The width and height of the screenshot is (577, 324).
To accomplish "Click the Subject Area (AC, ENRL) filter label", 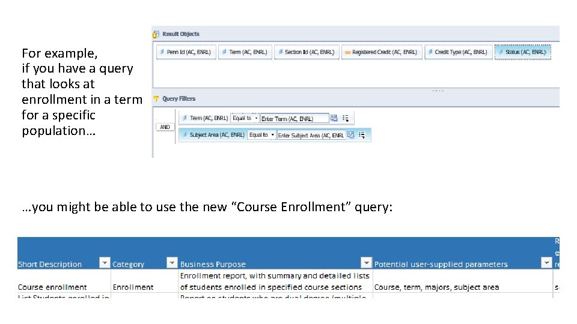I will (217, 135).
